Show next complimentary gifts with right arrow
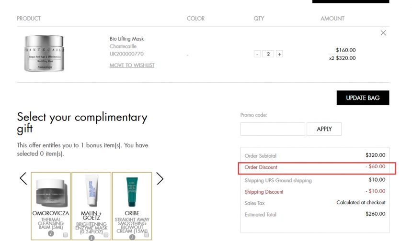The width and height of the screenshot is (412, 241). pyautogui.click(x=160, y=179)
